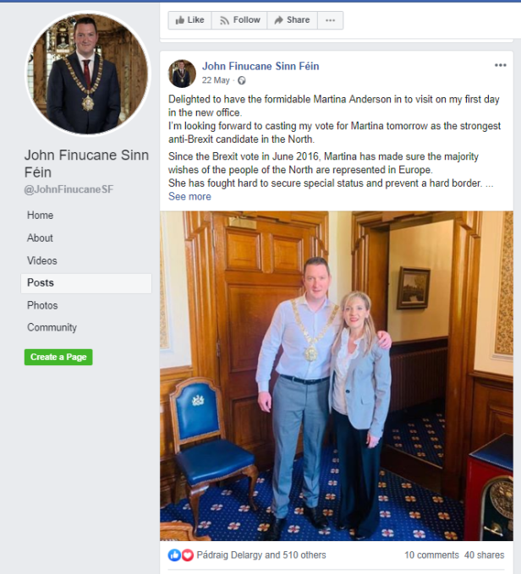This screenshot has width=521, height=574.
Task: Open the Photos section
Action: tap(42, 305)
